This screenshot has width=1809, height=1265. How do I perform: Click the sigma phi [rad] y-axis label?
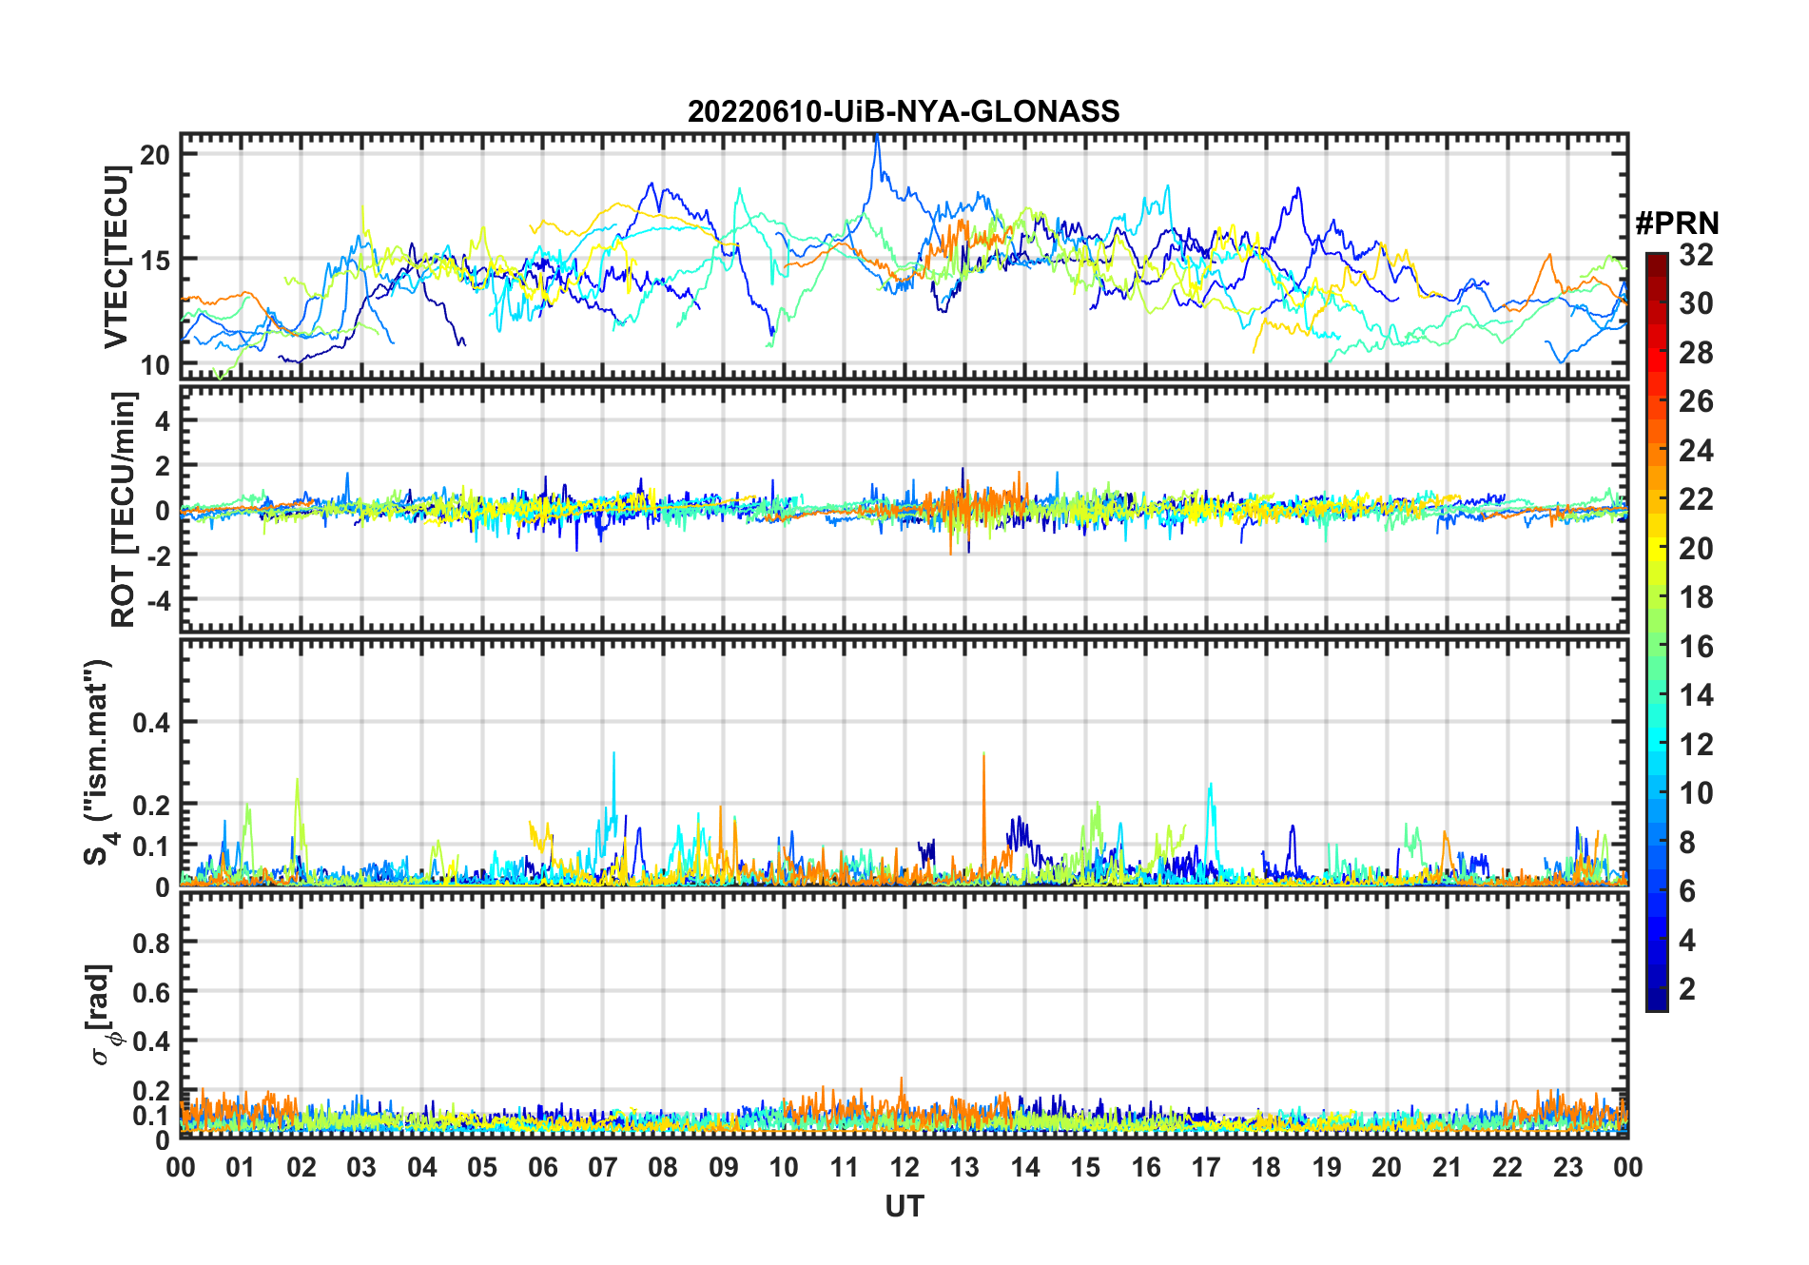102,1014
